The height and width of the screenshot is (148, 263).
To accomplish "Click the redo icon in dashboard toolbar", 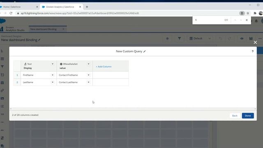I will 230,38.
